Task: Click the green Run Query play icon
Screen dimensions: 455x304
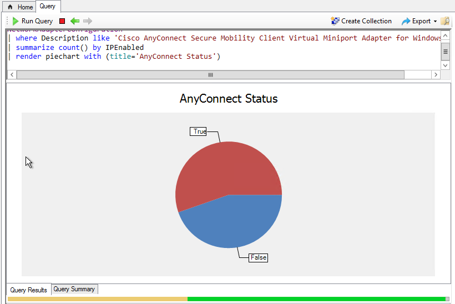Action: coord(16,21)
